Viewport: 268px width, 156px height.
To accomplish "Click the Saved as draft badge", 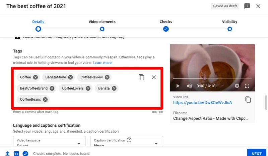I will [x=225, y=6].
